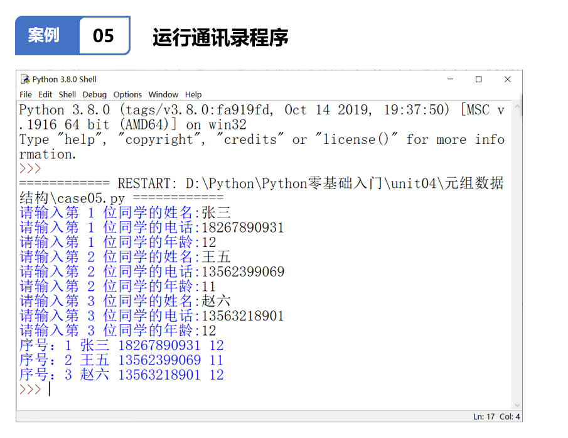
Task: Click output row '序号: 2 王五'
Action: tap(121, 361)
